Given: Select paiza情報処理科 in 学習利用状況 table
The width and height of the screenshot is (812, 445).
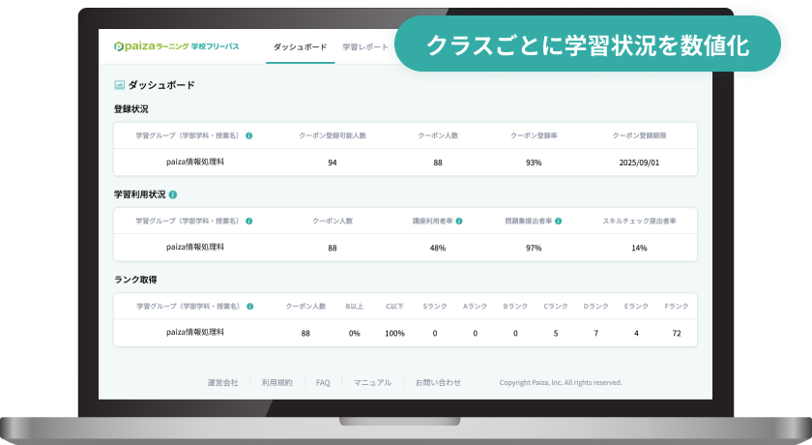Looking at the screenshot, I should pyautogui.click(x=195, y=248).
